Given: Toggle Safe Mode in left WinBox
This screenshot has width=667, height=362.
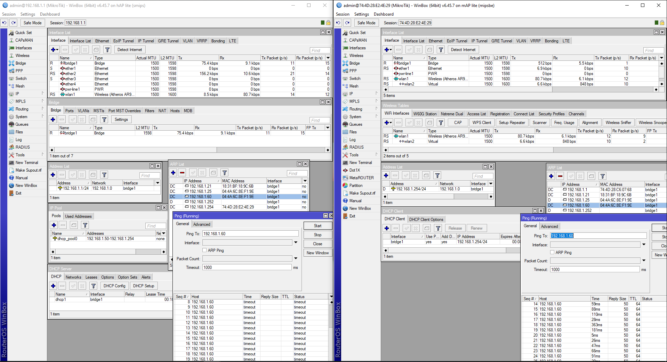Looking at the screenshot, I should point(32,23).
